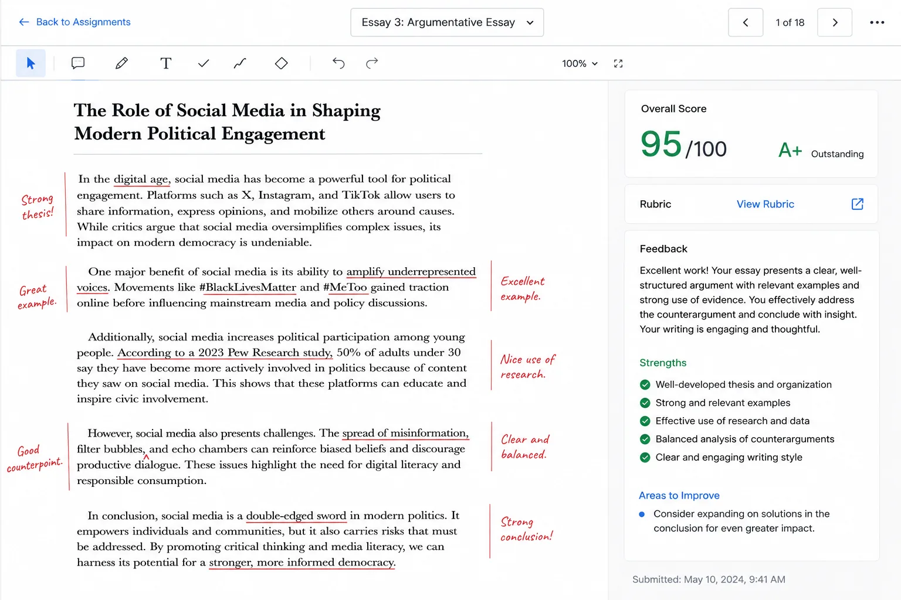This screenshot has width=901, height=600.
Task: Redo the annotation
Action: 372,63
